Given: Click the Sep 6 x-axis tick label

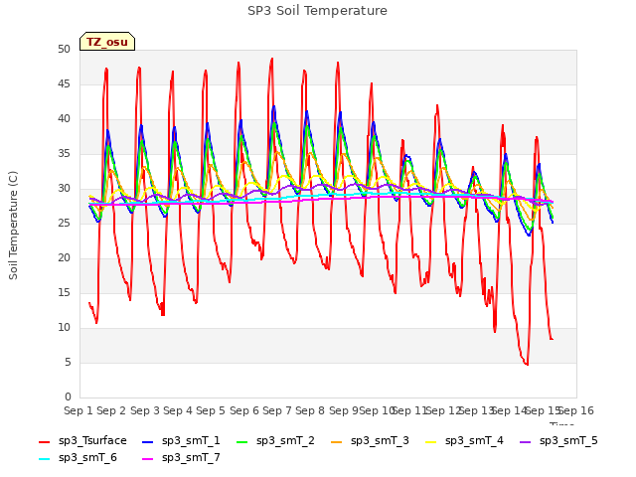Looking at the screenshot, I should [x=244, y=410].
